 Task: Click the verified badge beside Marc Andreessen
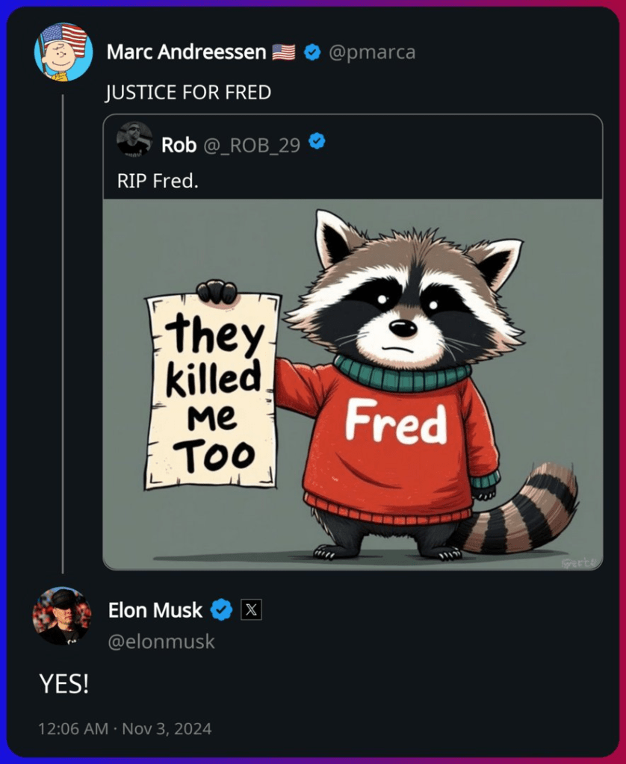click(314, 52)
